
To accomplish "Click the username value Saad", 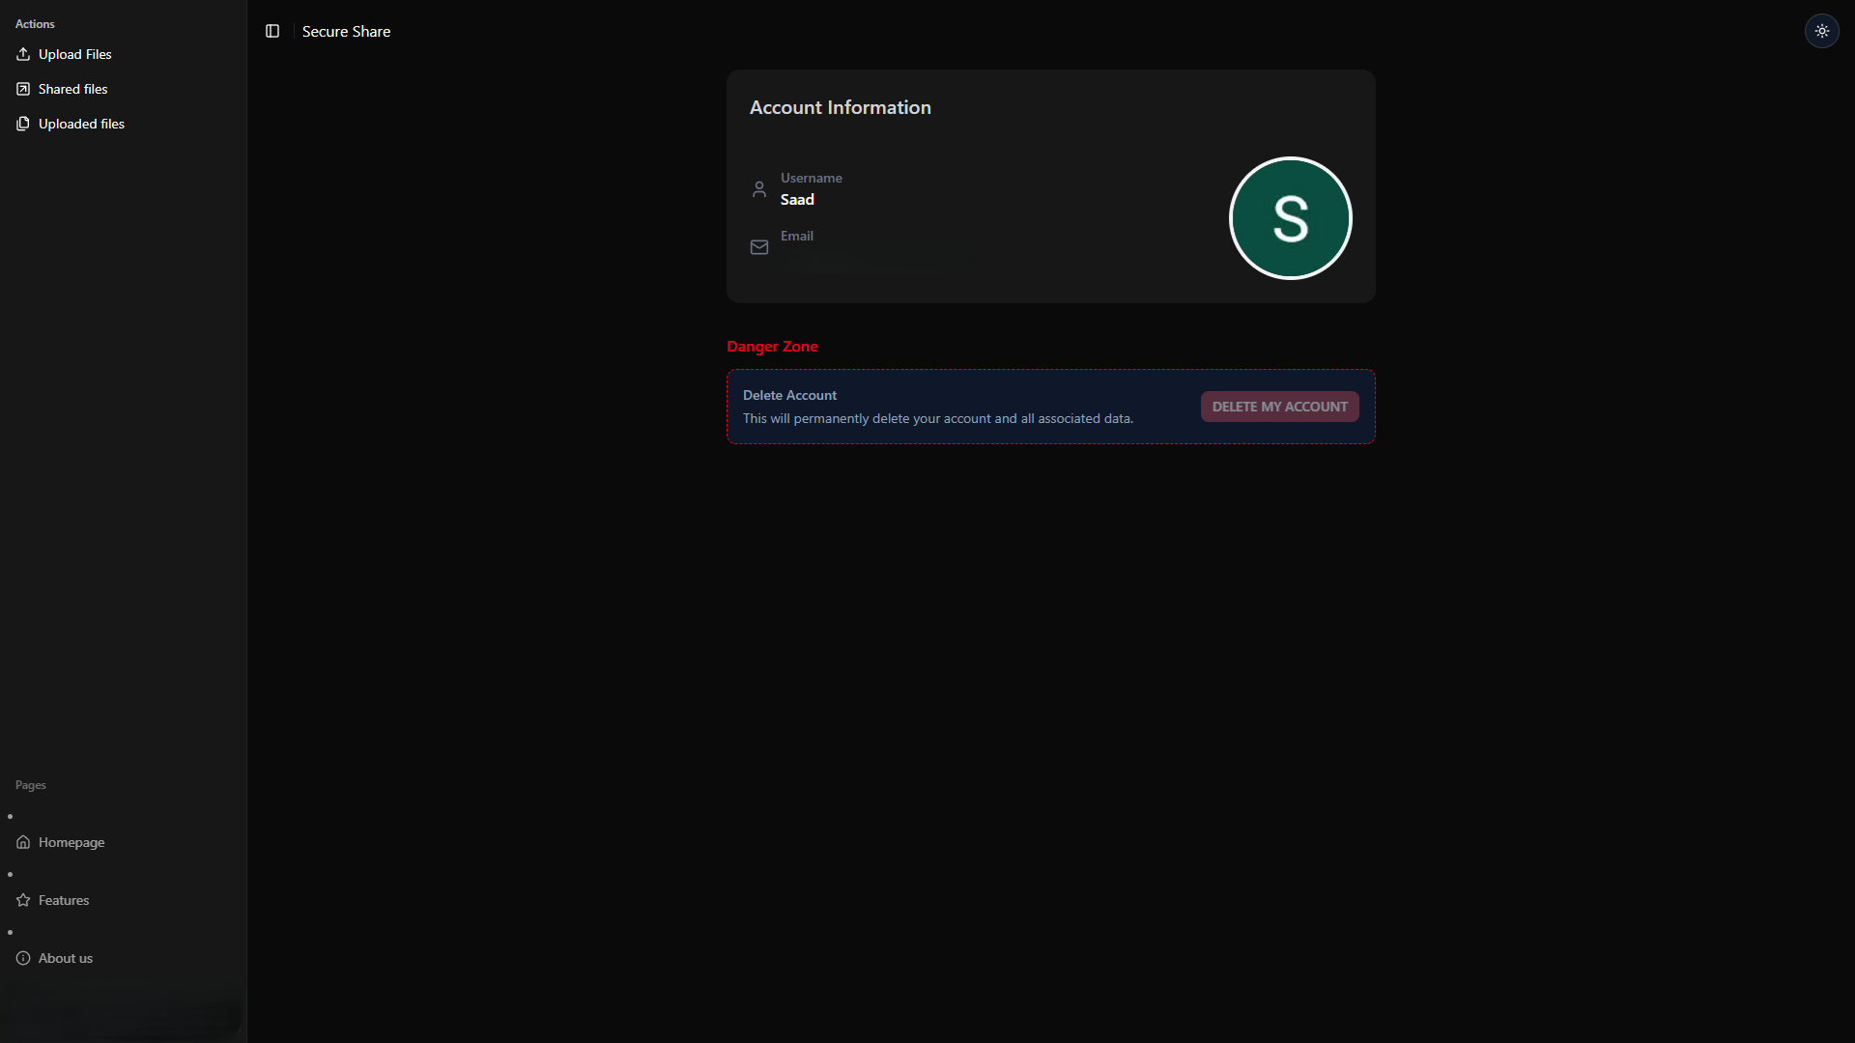I will (x=797, y=200).
